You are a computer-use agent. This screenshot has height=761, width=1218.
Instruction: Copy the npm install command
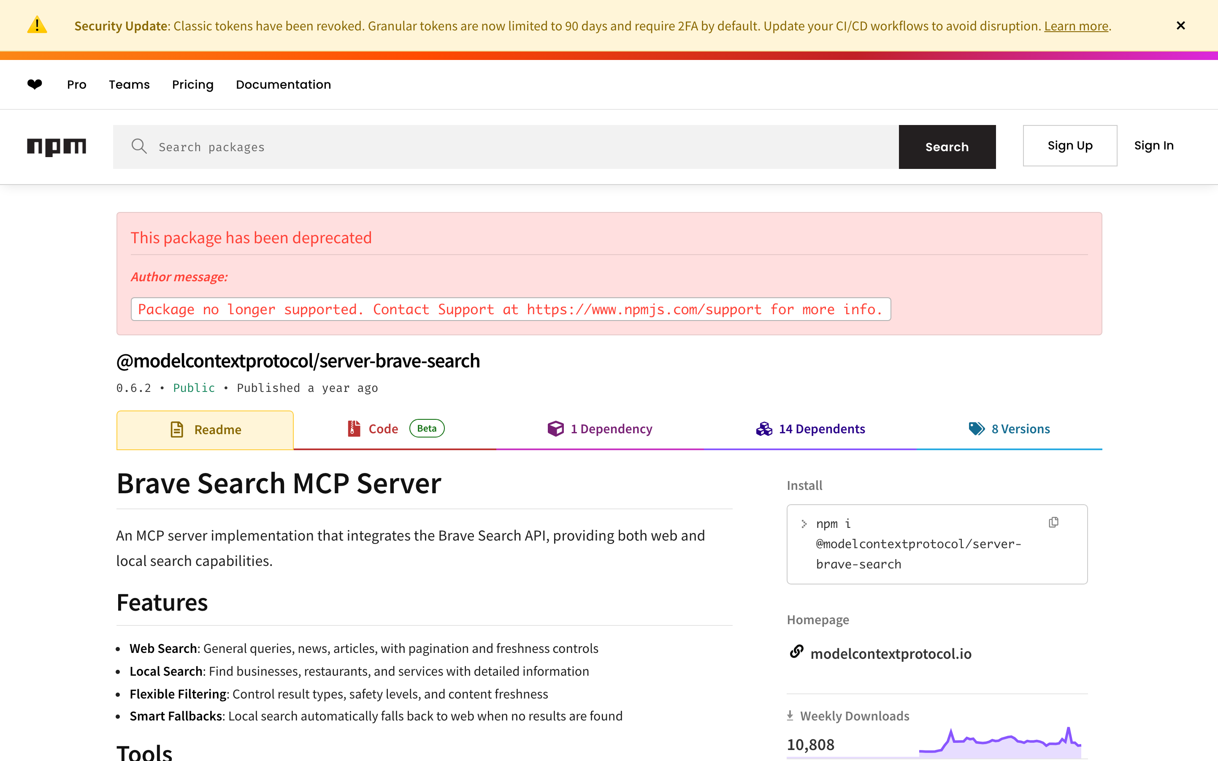tap(1053, 522)
